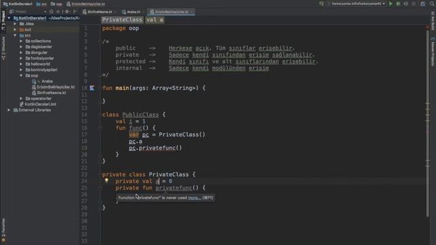Expand External Libraries node

[9, 110]
